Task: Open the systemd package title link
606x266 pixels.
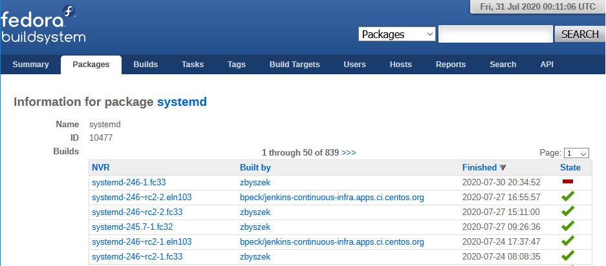Action: (x=182, y=102)
